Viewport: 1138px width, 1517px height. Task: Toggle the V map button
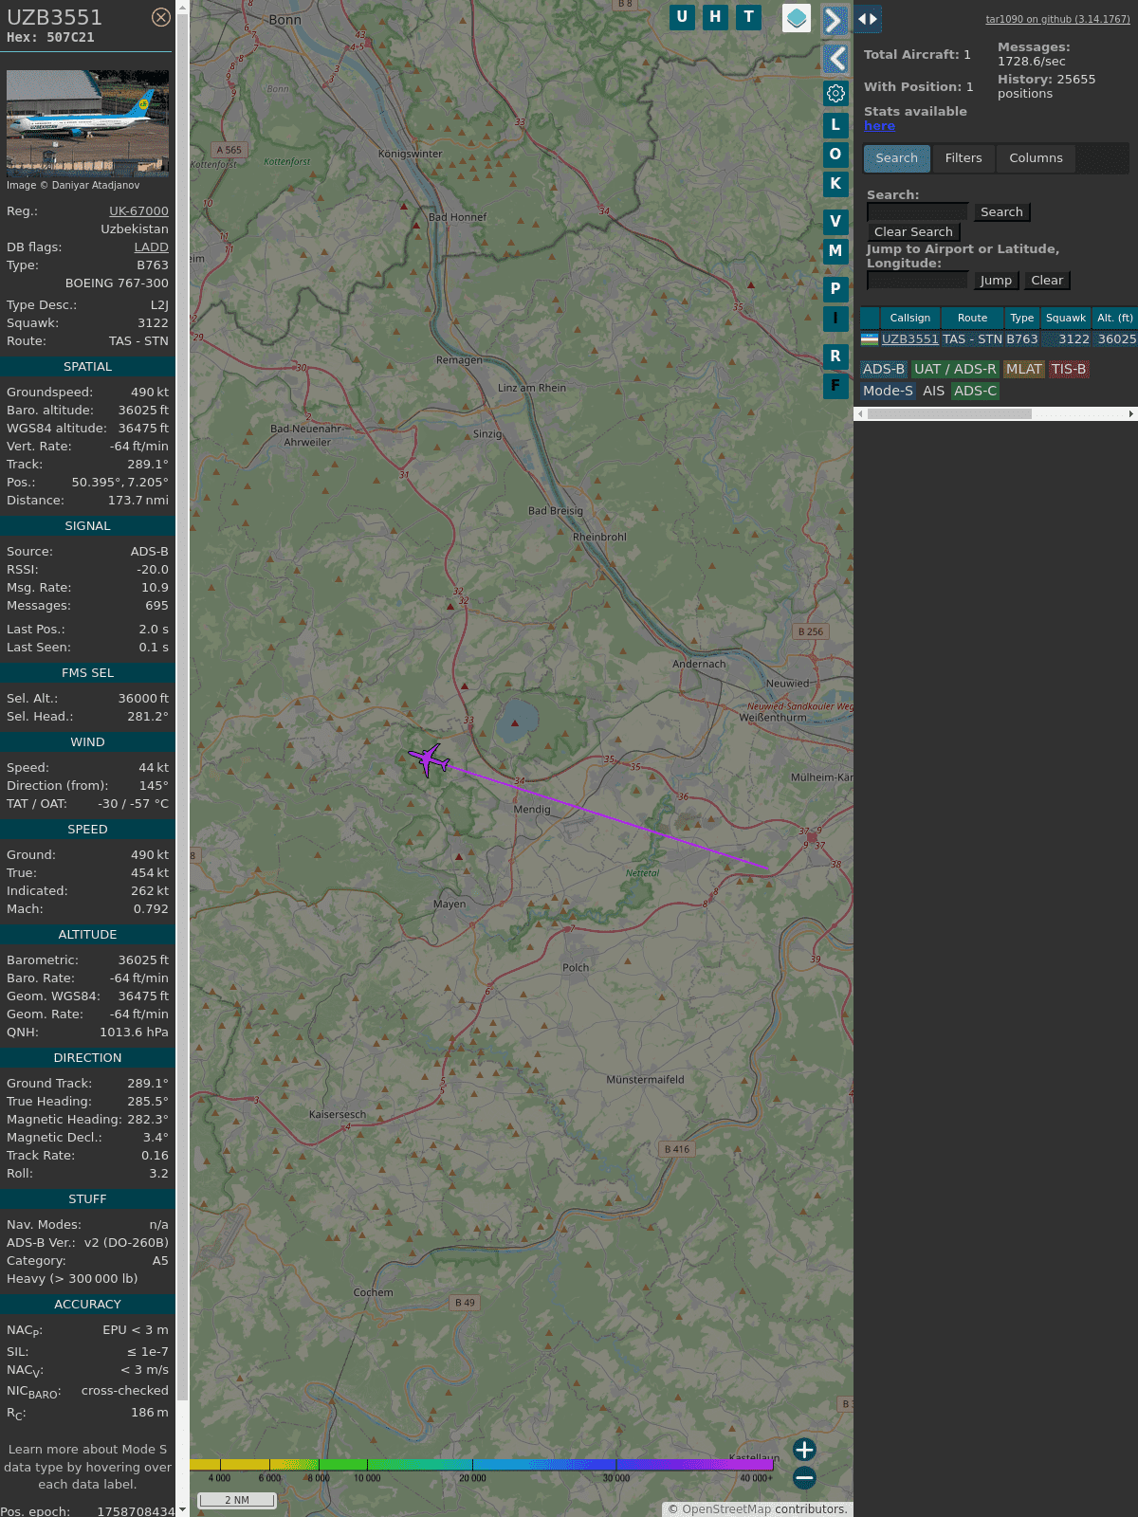pos(835,221)
